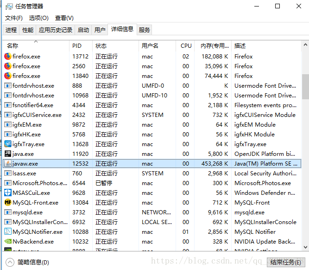The image size is (309, 270).
Task: Click the MySQLNotifier.exe icon
Action: [8, 231]
